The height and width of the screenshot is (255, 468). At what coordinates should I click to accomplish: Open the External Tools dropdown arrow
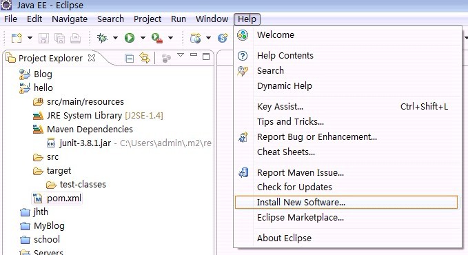tap(170, 38)
